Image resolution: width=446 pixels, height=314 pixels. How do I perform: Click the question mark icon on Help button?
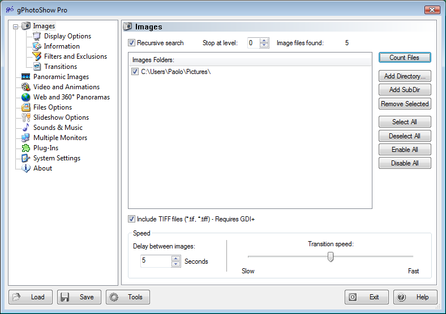pyautogui.click(x=401, y=297)
